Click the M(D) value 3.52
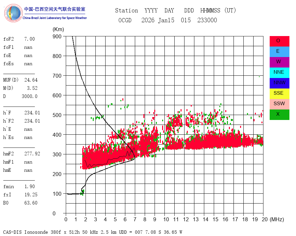296x236 pixels. tap(32, 88)
